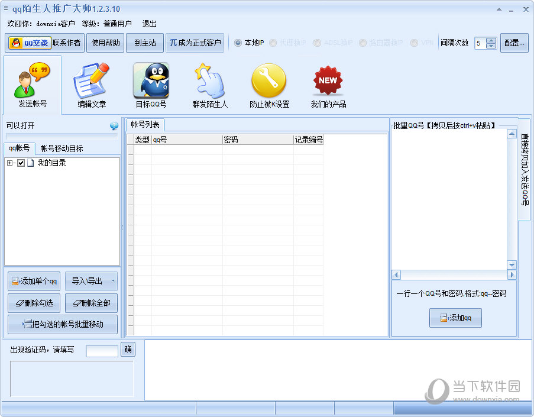The height and width of the screenshot is (417, 534).
Task: Click the restore-up arrow in title bar
Action: (499, 9)
